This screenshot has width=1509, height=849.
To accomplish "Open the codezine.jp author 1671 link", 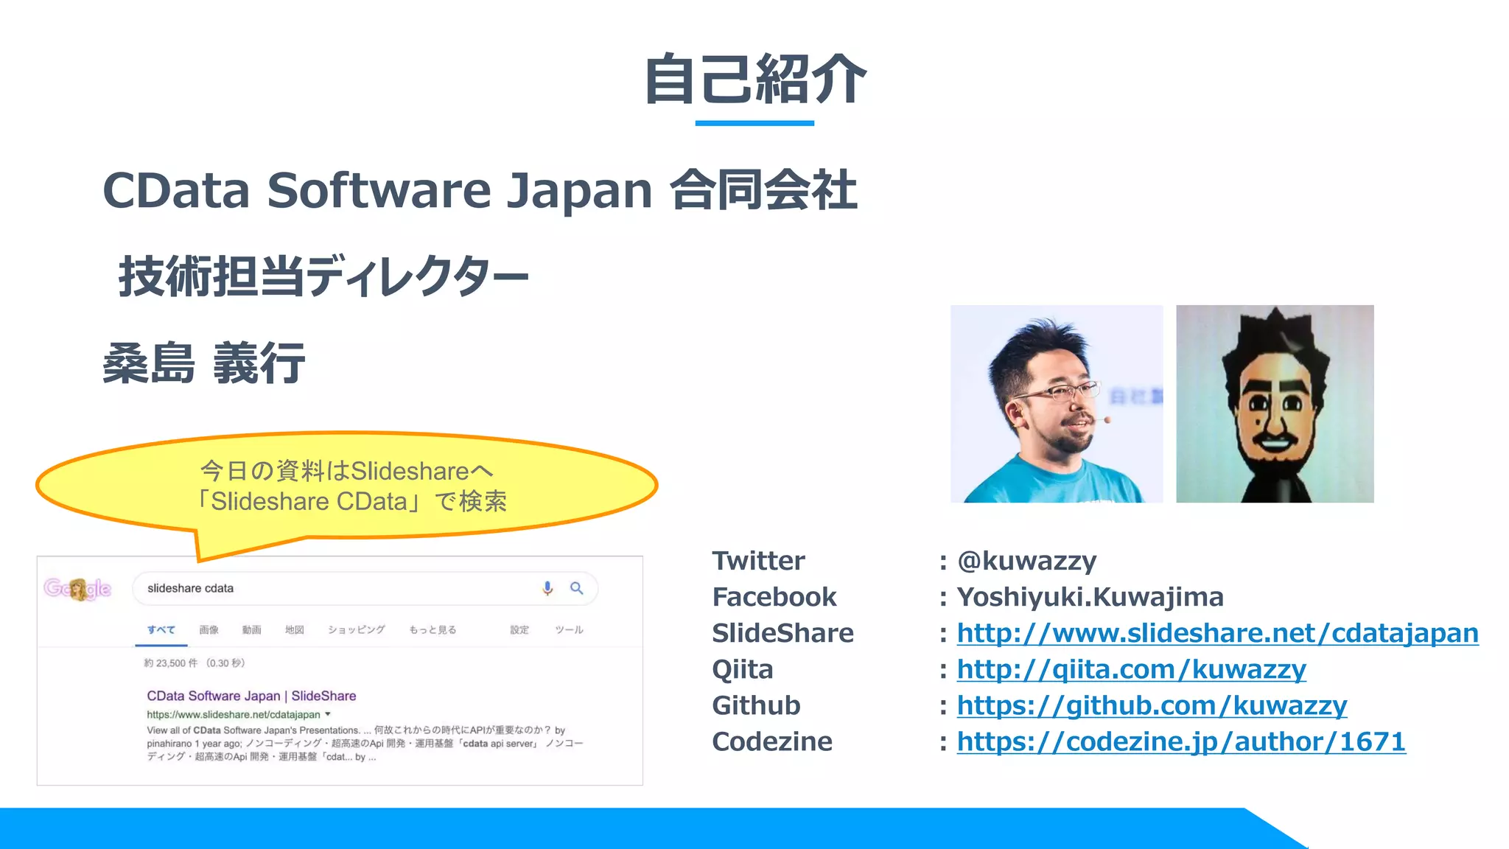I will pyautogui.click(x=1181, y=741).
